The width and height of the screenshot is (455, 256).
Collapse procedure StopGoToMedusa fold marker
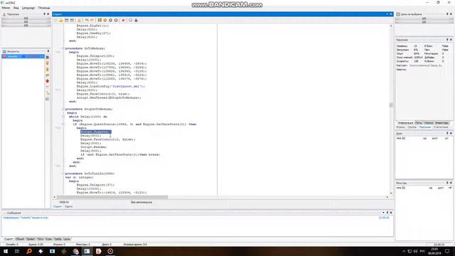pyautogui.click(x=63, y=109)
